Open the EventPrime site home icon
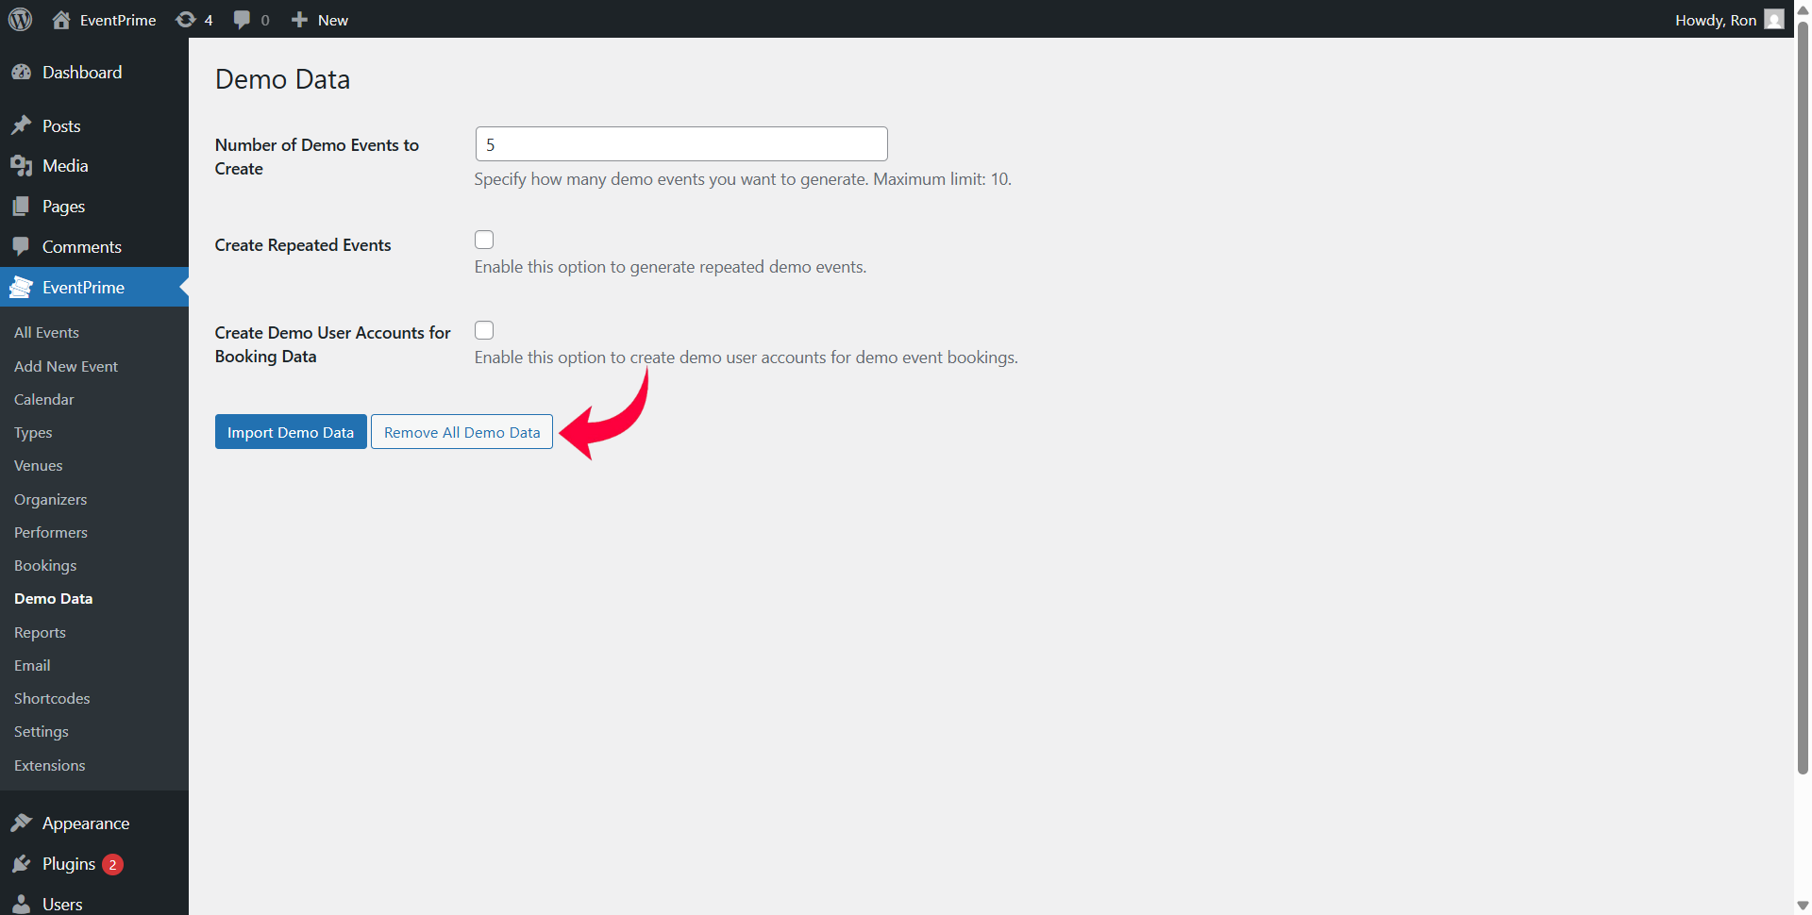 click(61, 20)
